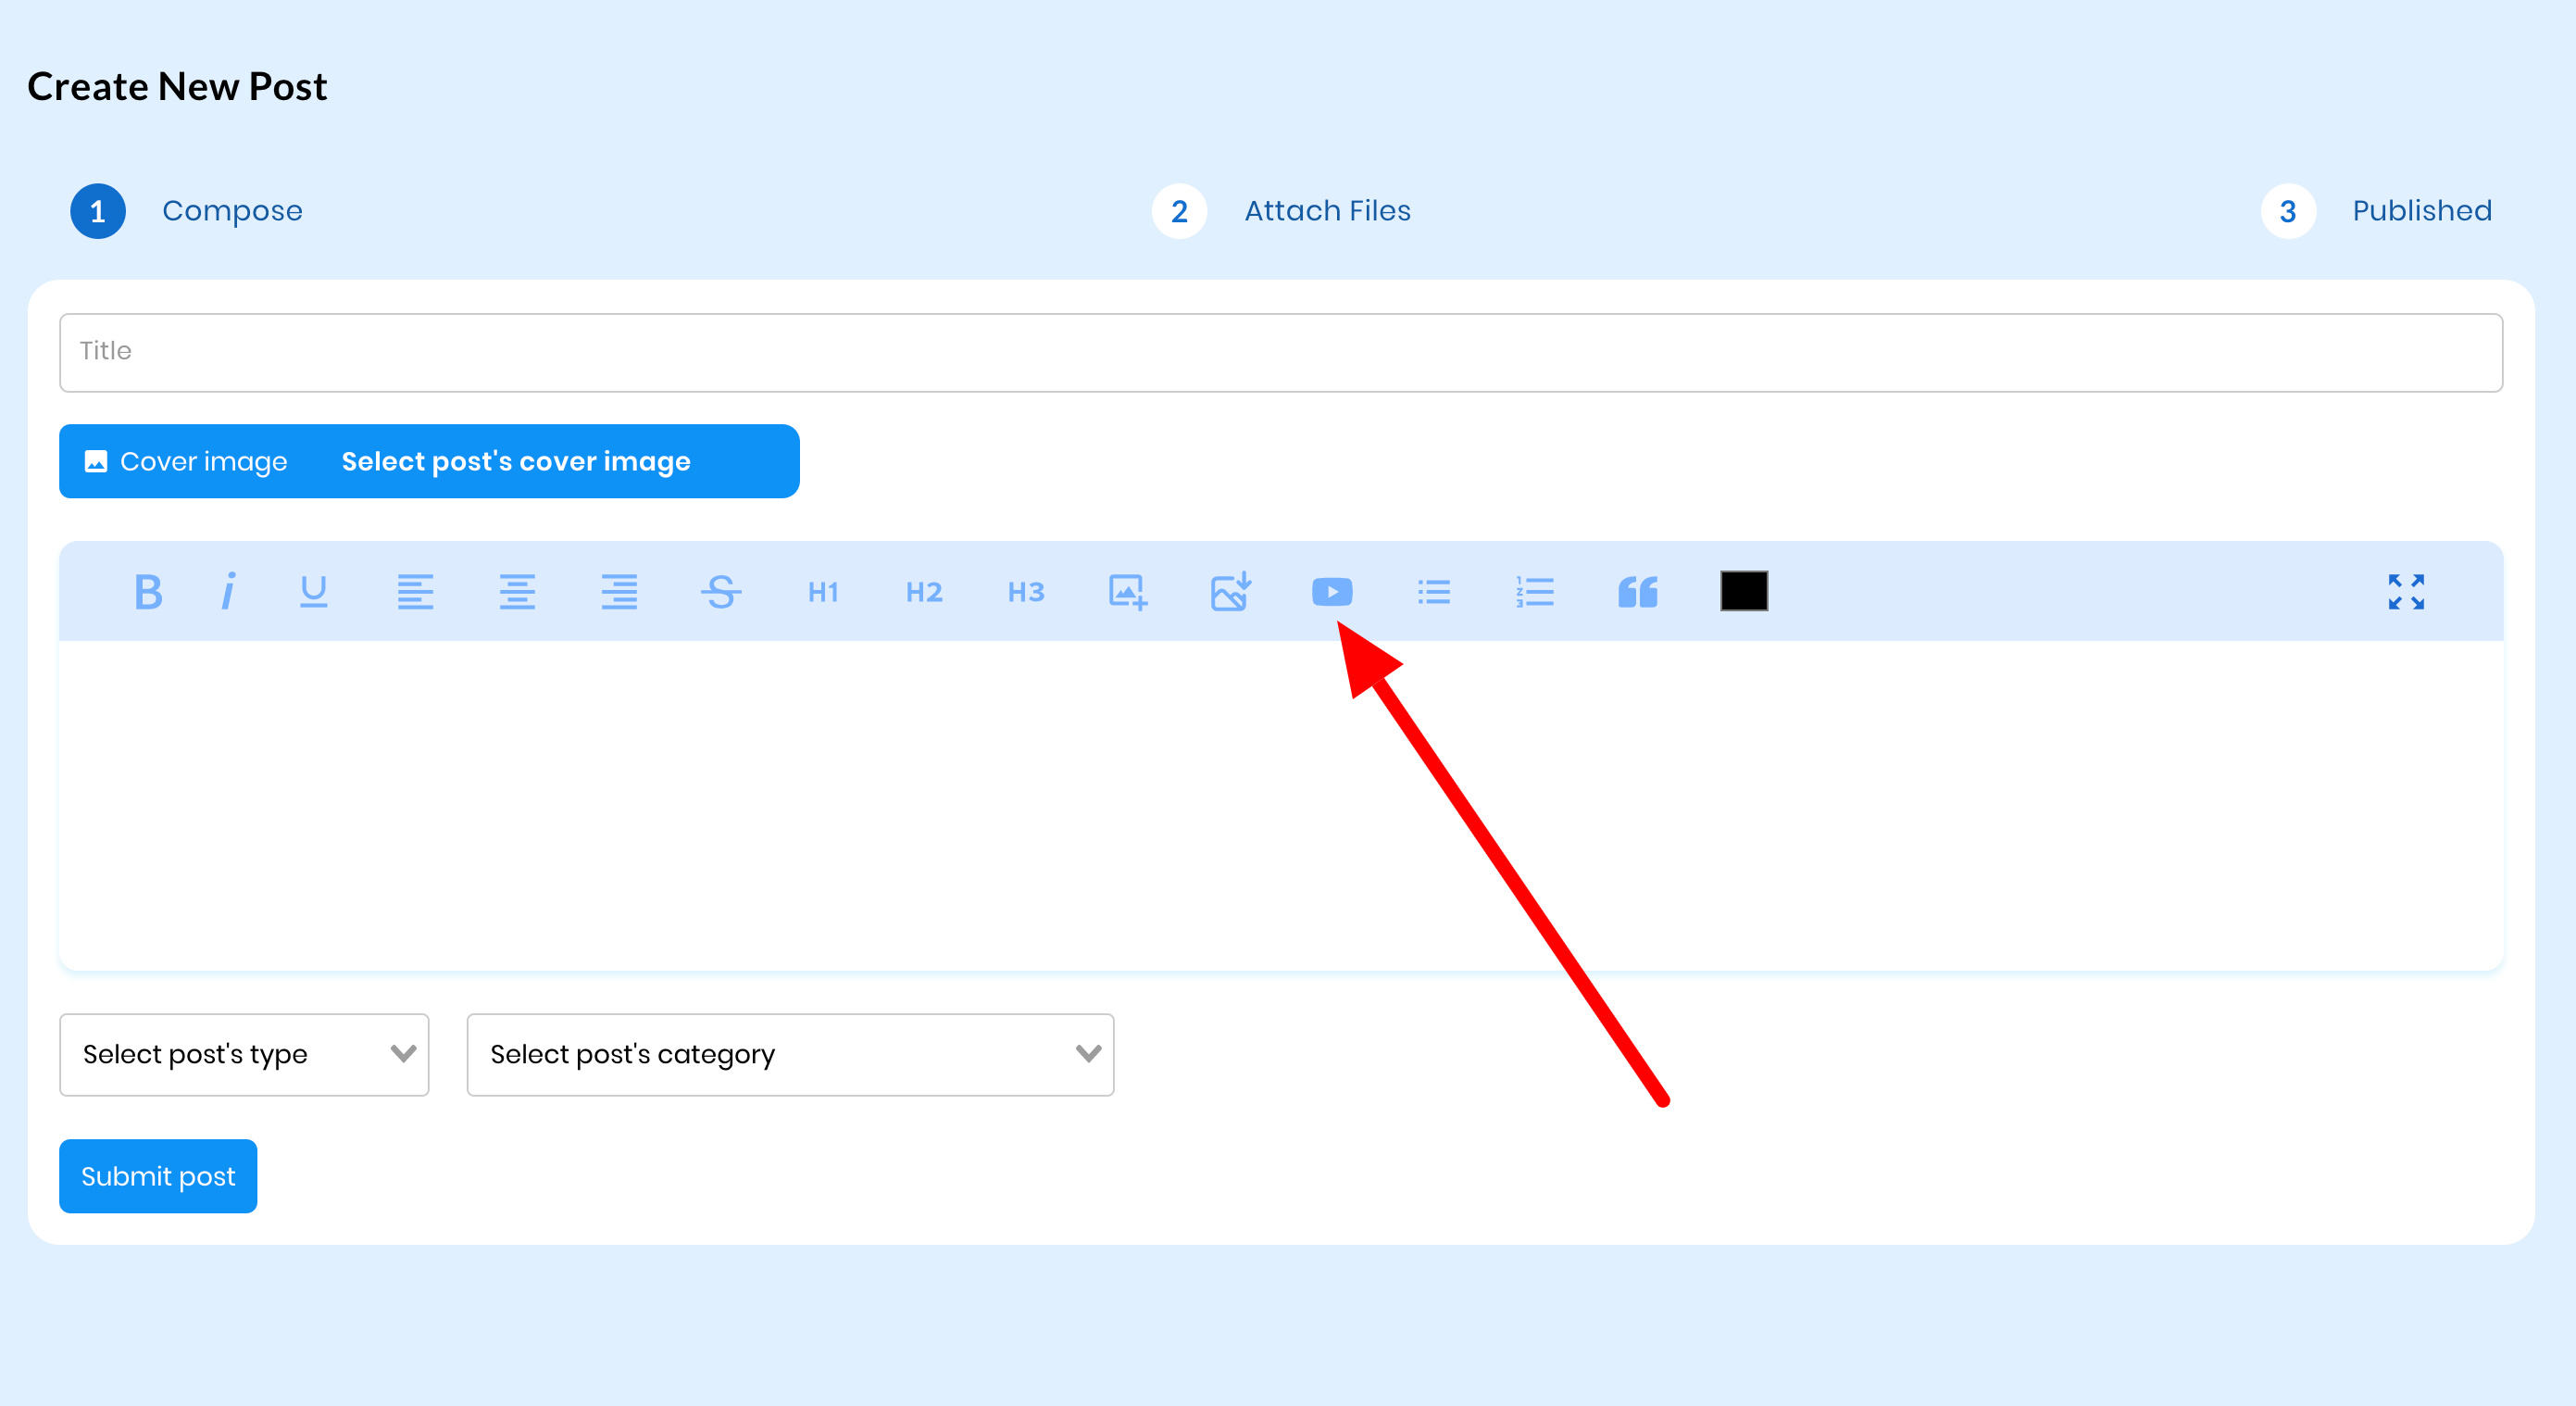Open Select post's type dropdown
Screen dimensions: 2576x1406
coord(244,1053)
